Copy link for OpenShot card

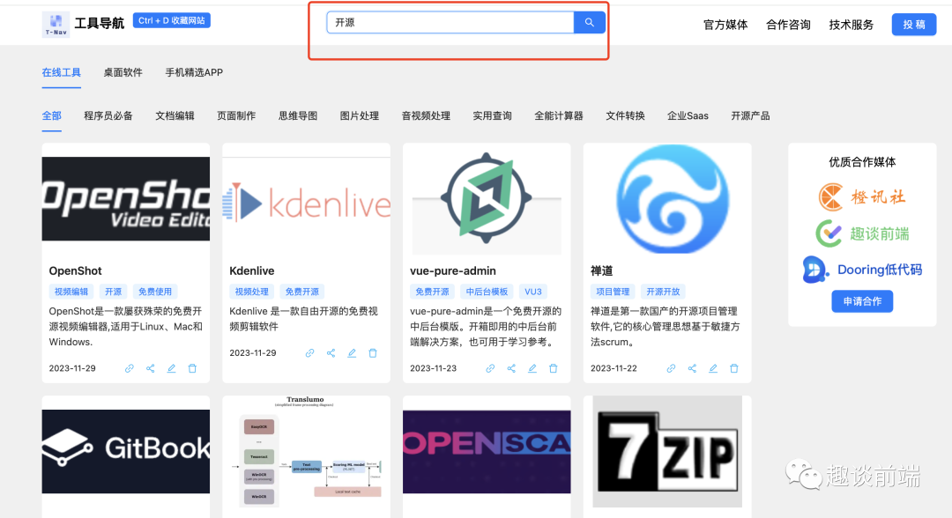coord(130,368)
